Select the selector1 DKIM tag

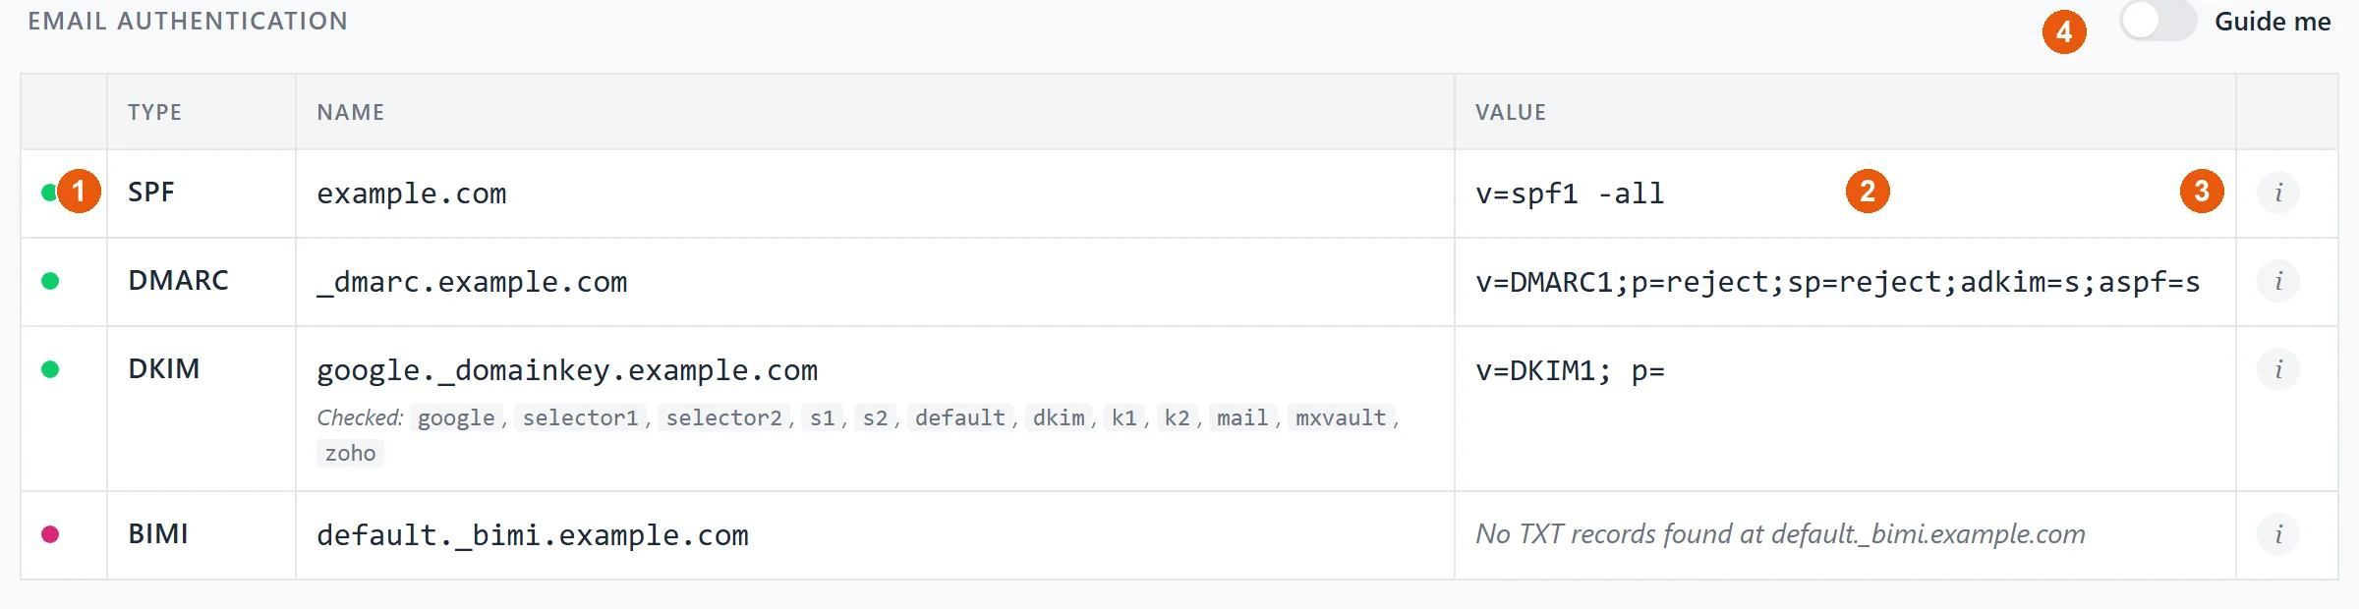580,417
